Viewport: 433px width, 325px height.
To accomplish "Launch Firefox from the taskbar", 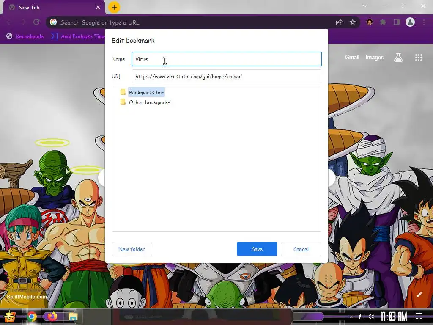I will (52, 316).
